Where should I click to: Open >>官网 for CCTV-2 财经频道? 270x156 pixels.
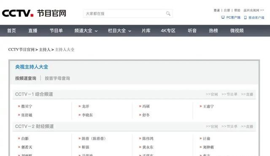[x=212, y=126]
